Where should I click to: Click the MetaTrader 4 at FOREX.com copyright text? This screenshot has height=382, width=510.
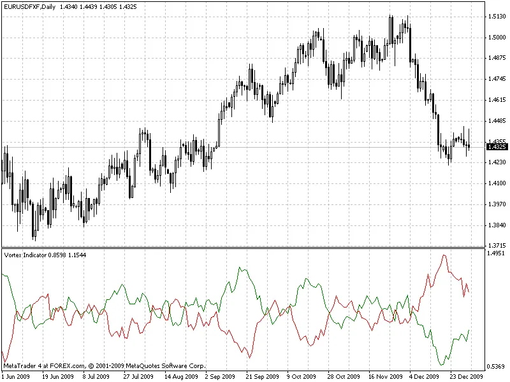tap(105, 366)
